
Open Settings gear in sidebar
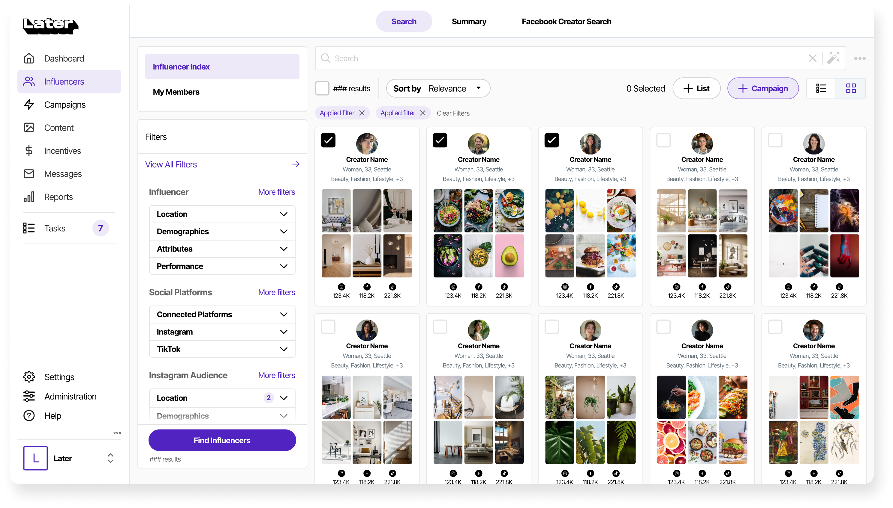point(29,377)
